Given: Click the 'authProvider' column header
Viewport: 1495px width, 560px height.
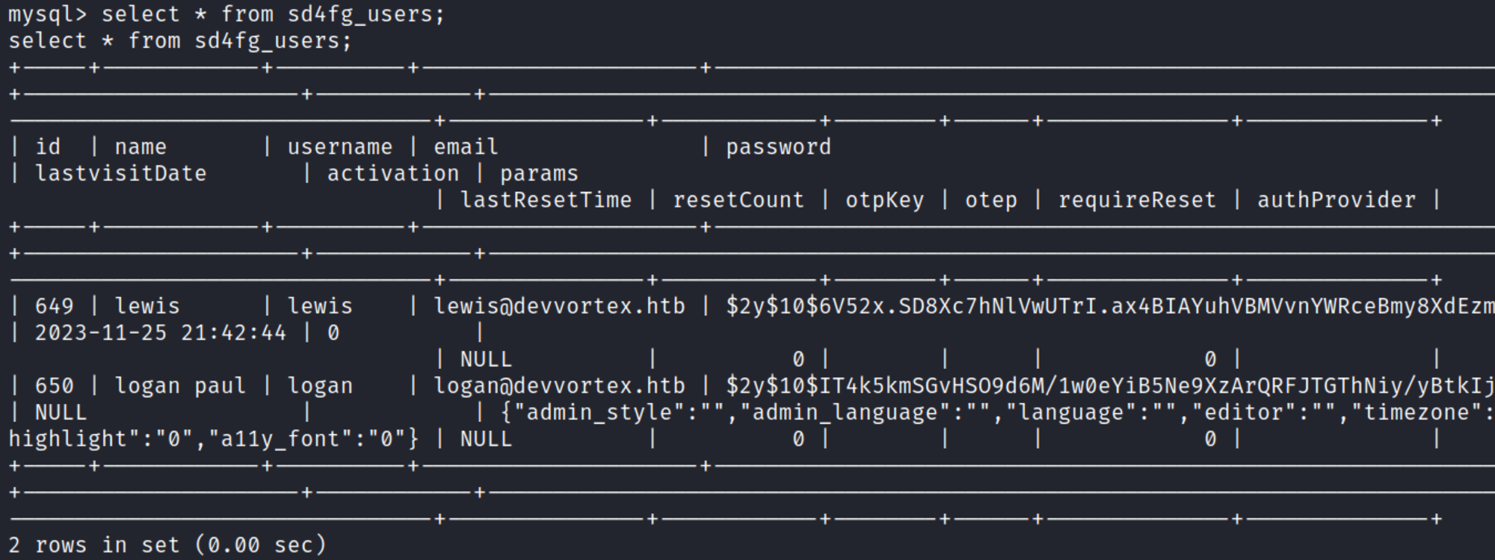Looking at the screenshot, I should point(1336,200).
